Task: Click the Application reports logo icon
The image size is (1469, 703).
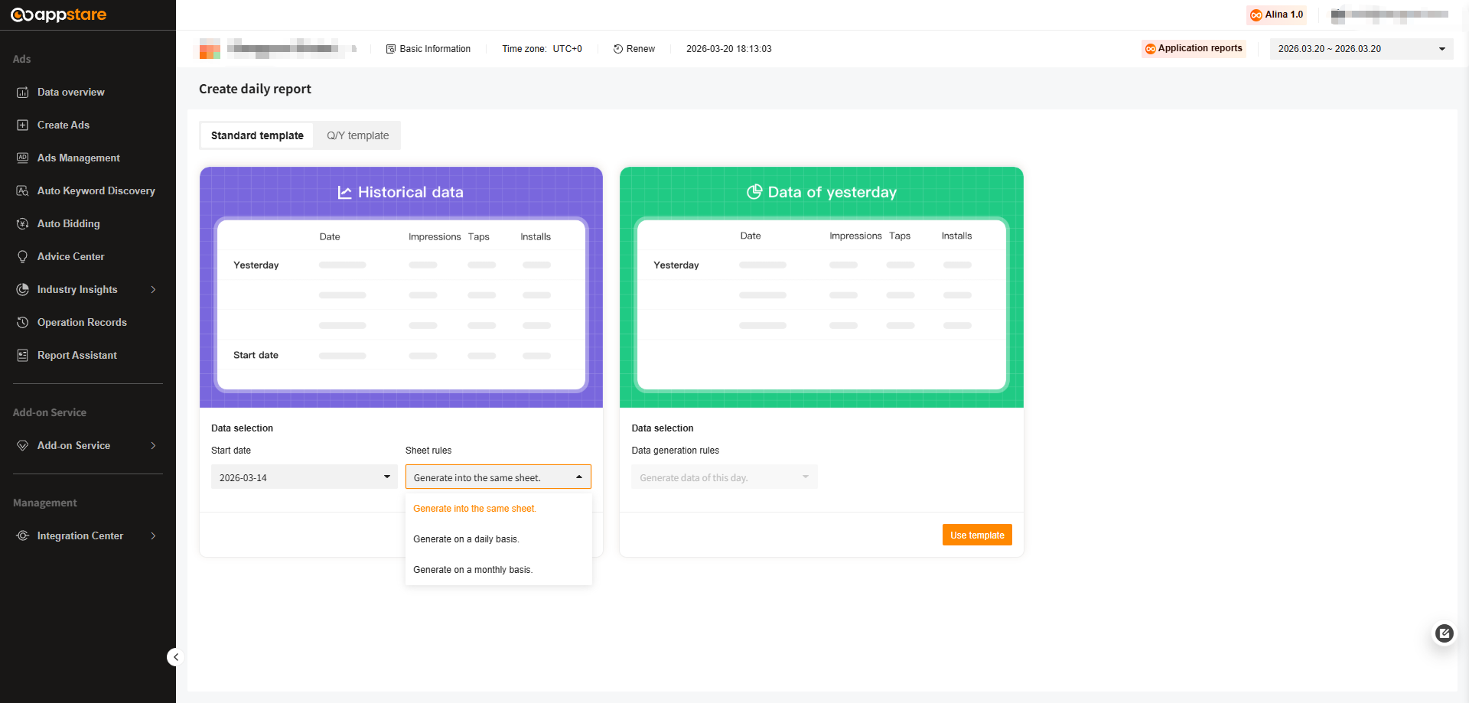Action: [1150, 49]
